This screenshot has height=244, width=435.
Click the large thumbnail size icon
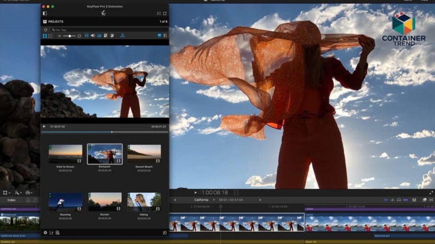tap(79, 36)
